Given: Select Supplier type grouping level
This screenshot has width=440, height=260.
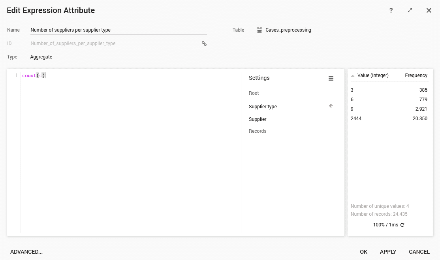Looking at the screenshot, I should pyautogui.click(x=263, y=107).
